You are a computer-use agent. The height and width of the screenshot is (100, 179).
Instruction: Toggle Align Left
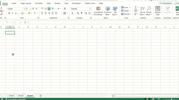click(42, 13)
